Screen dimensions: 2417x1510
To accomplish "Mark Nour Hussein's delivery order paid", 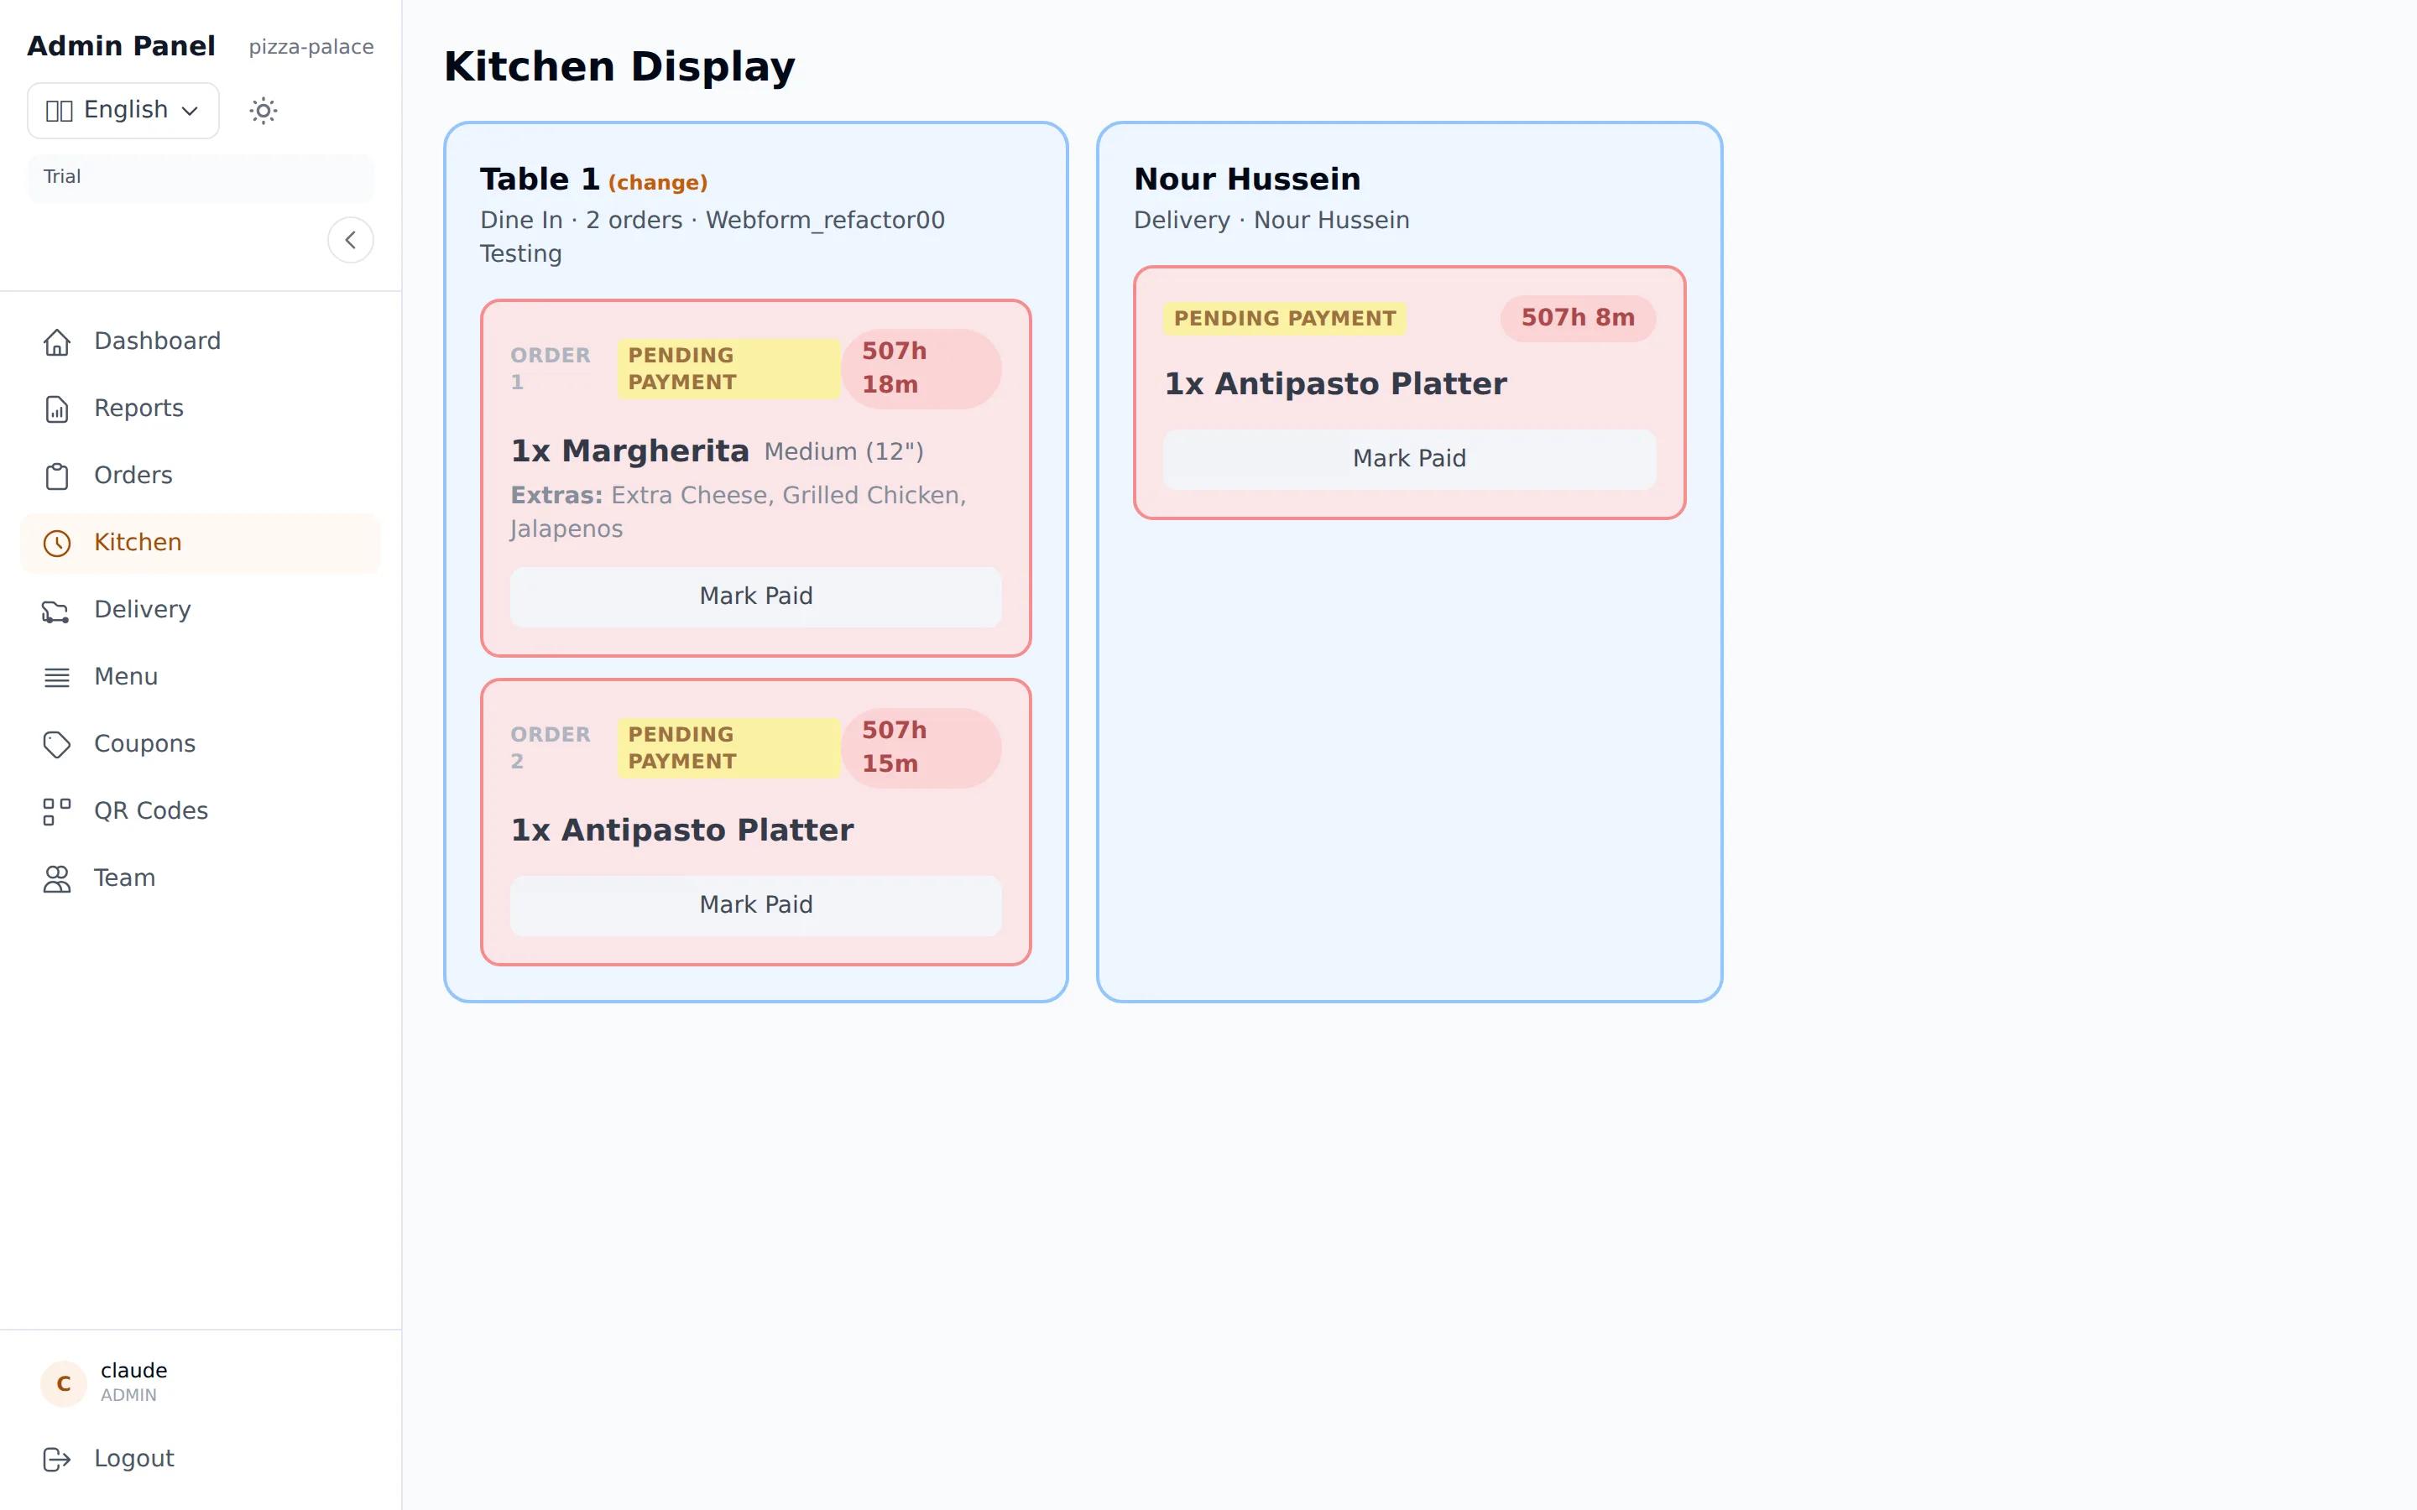I will 1409,458.
